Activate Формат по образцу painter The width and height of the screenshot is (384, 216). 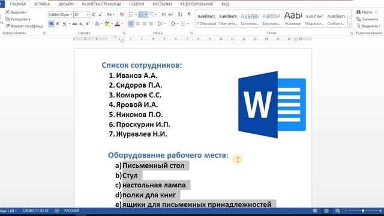tap(24, 26)
